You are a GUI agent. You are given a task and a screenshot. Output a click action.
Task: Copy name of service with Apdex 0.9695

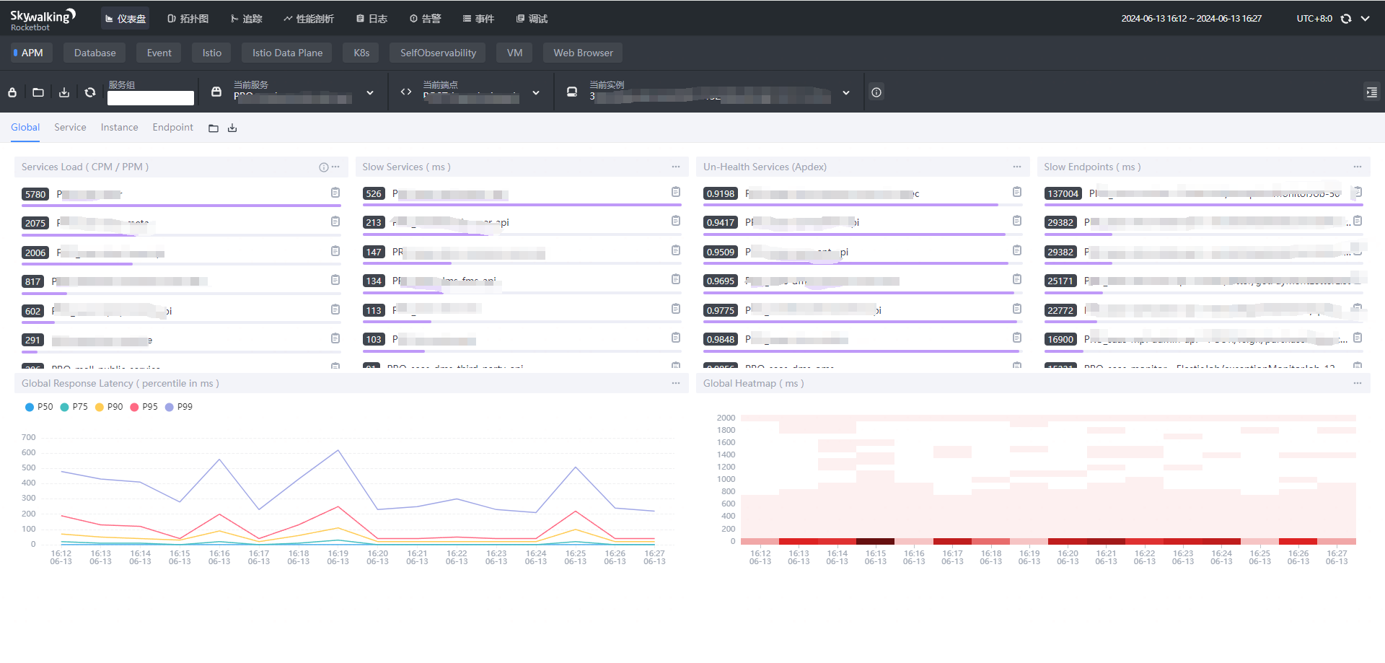[1017, 279]
